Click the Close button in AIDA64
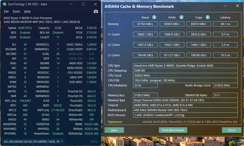The height and width of the screenshot is (146, 244). 231,130
